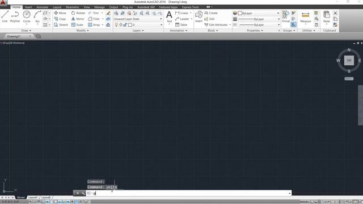Select the Linear dimension tool

point(182,13)
